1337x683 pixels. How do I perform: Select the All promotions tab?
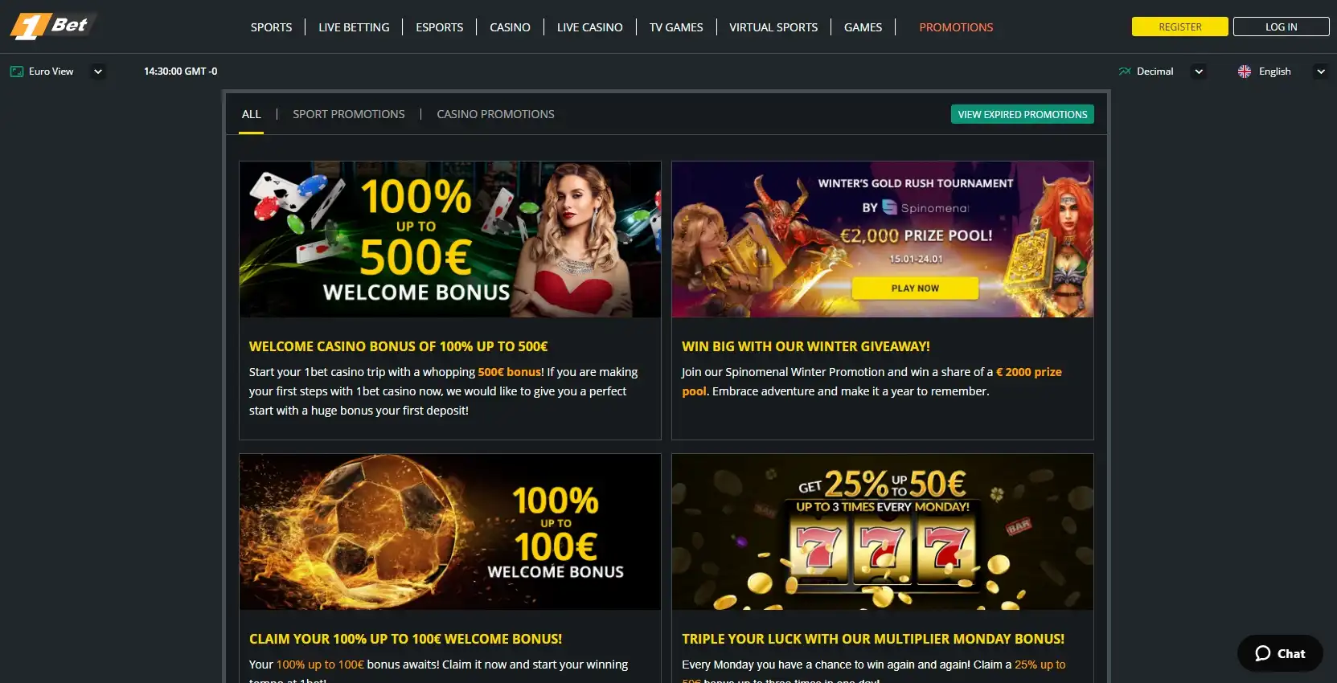tap(251, 114)
